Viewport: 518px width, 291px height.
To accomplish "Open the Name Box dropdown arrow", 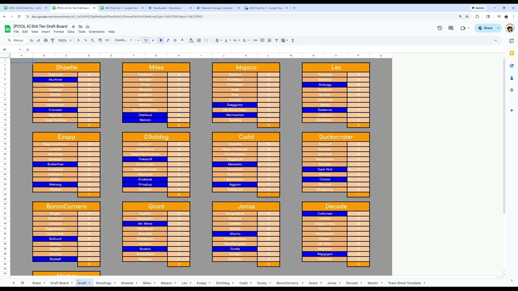I will (x=20, y=50).
